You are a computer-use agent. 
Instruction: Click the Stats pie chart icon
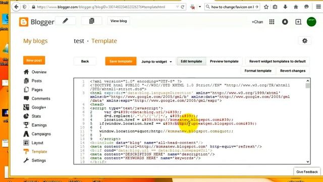26,116
